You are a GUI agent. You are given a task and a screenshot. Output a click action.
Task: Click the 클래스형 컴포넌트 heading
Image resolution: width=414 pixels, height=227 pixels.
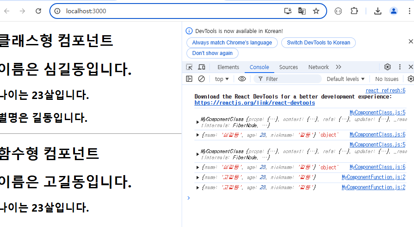(56, 40)
